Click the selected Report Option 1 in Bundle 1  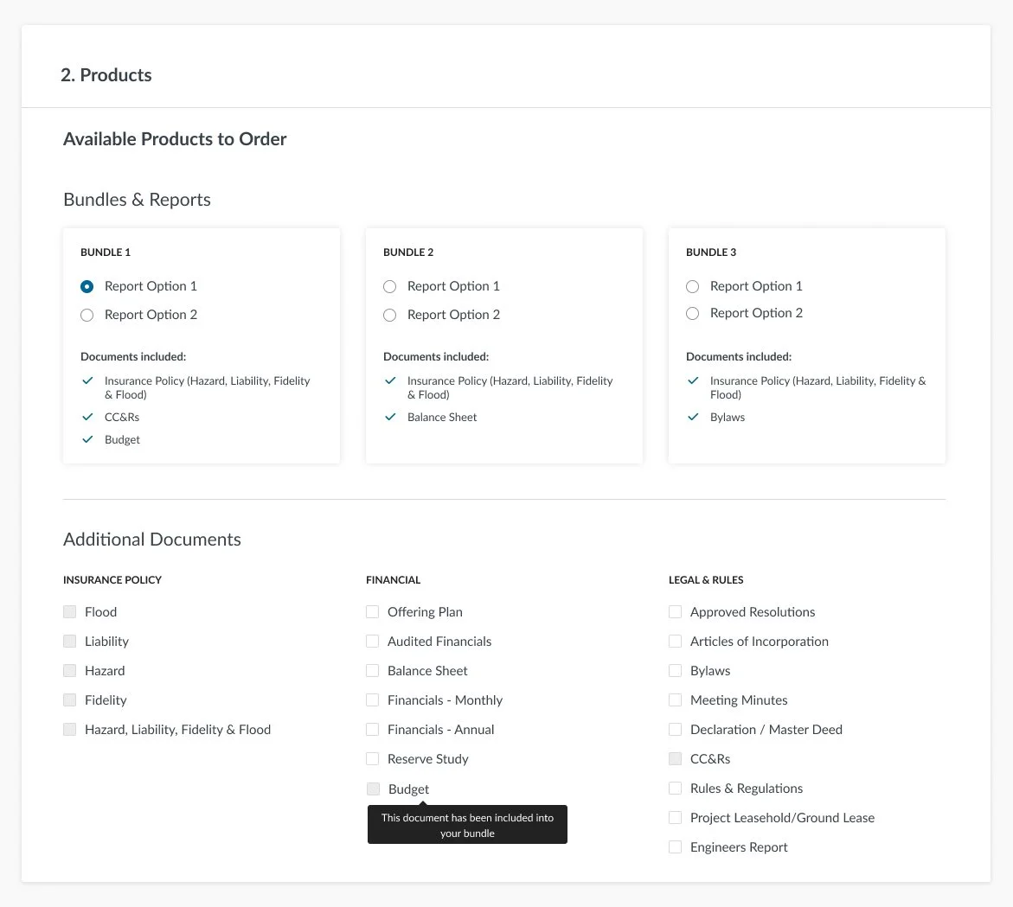click(x=87, y=286)
